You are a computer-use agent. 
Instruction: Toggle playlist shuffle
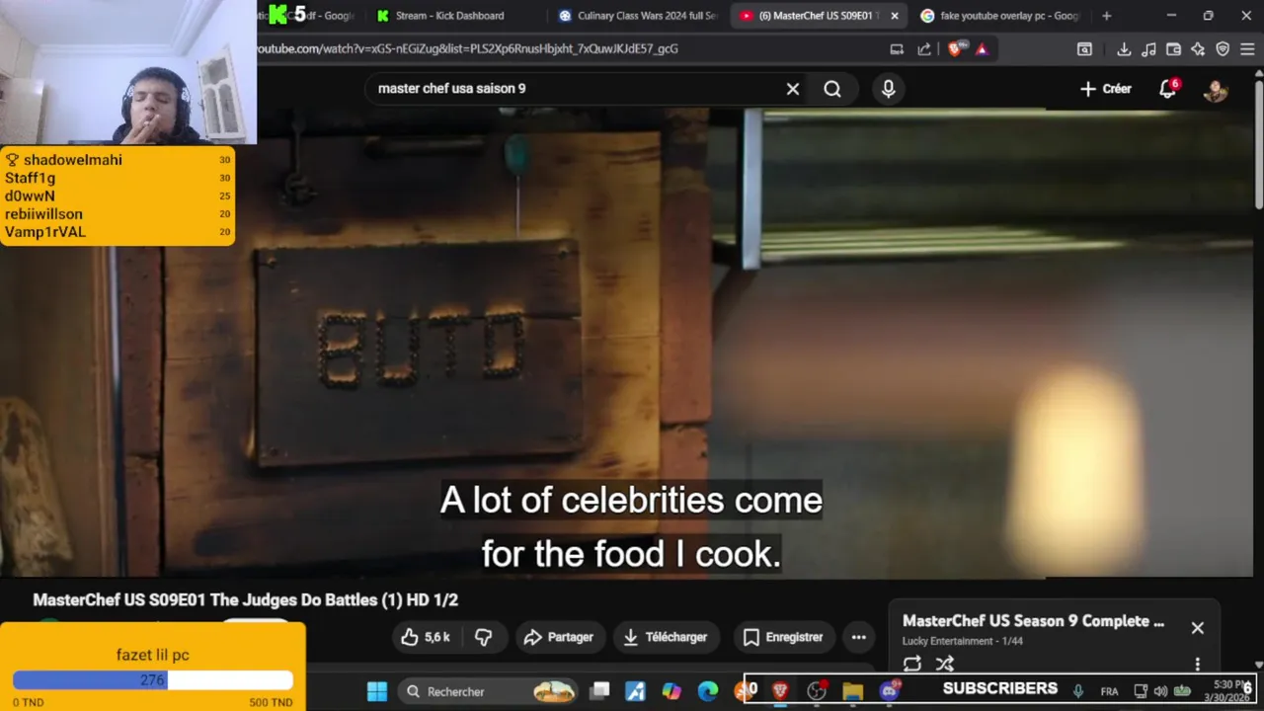pyautogui.click(x=945, y=664)
